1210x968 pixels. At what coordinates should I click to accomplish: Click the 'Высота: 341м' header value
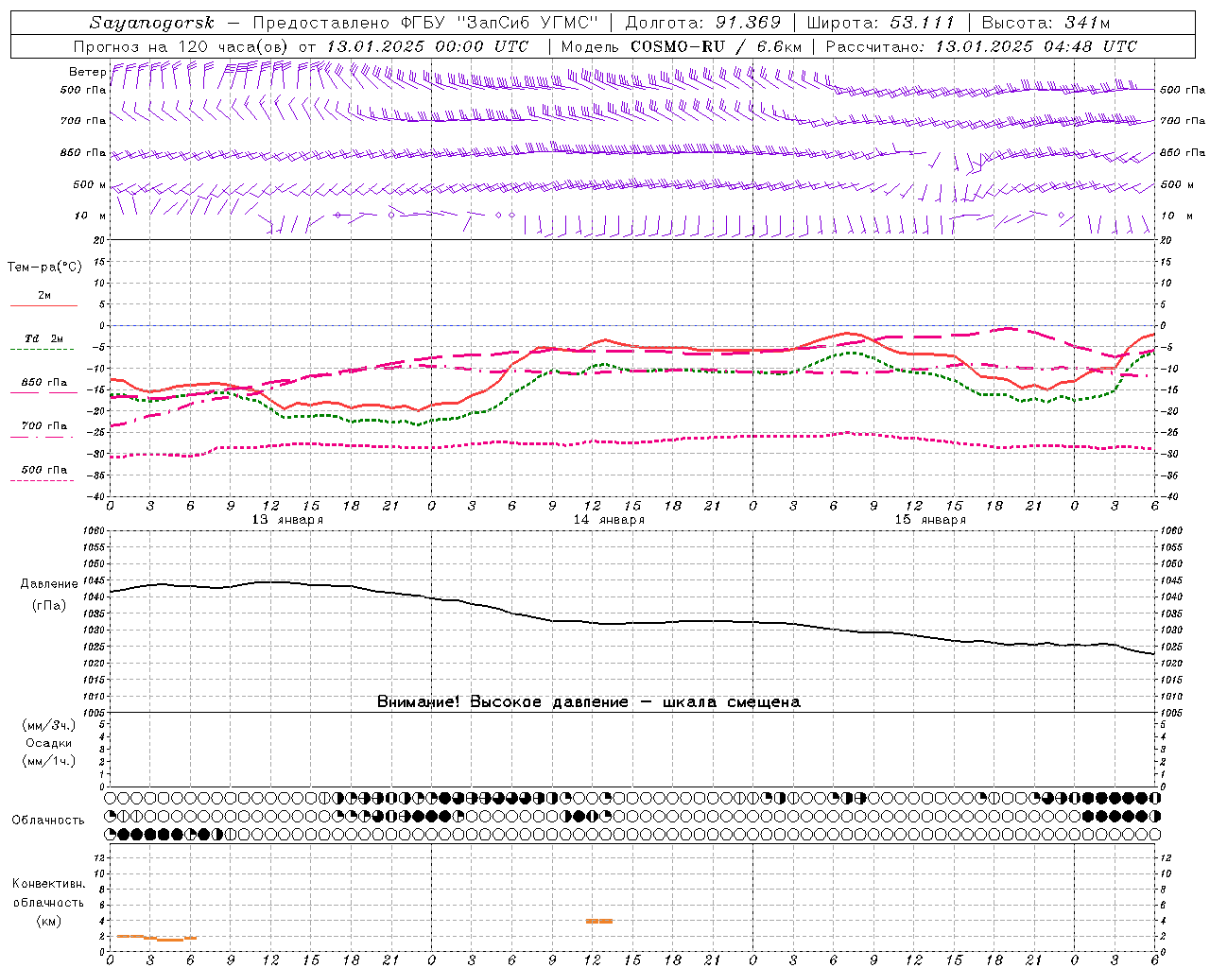[1046, 23]
